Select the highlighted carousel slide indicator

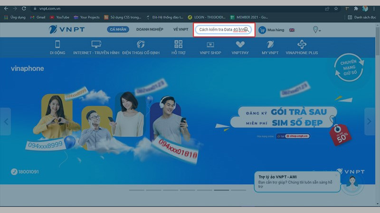pyautogui.click(x=222, y=190)
